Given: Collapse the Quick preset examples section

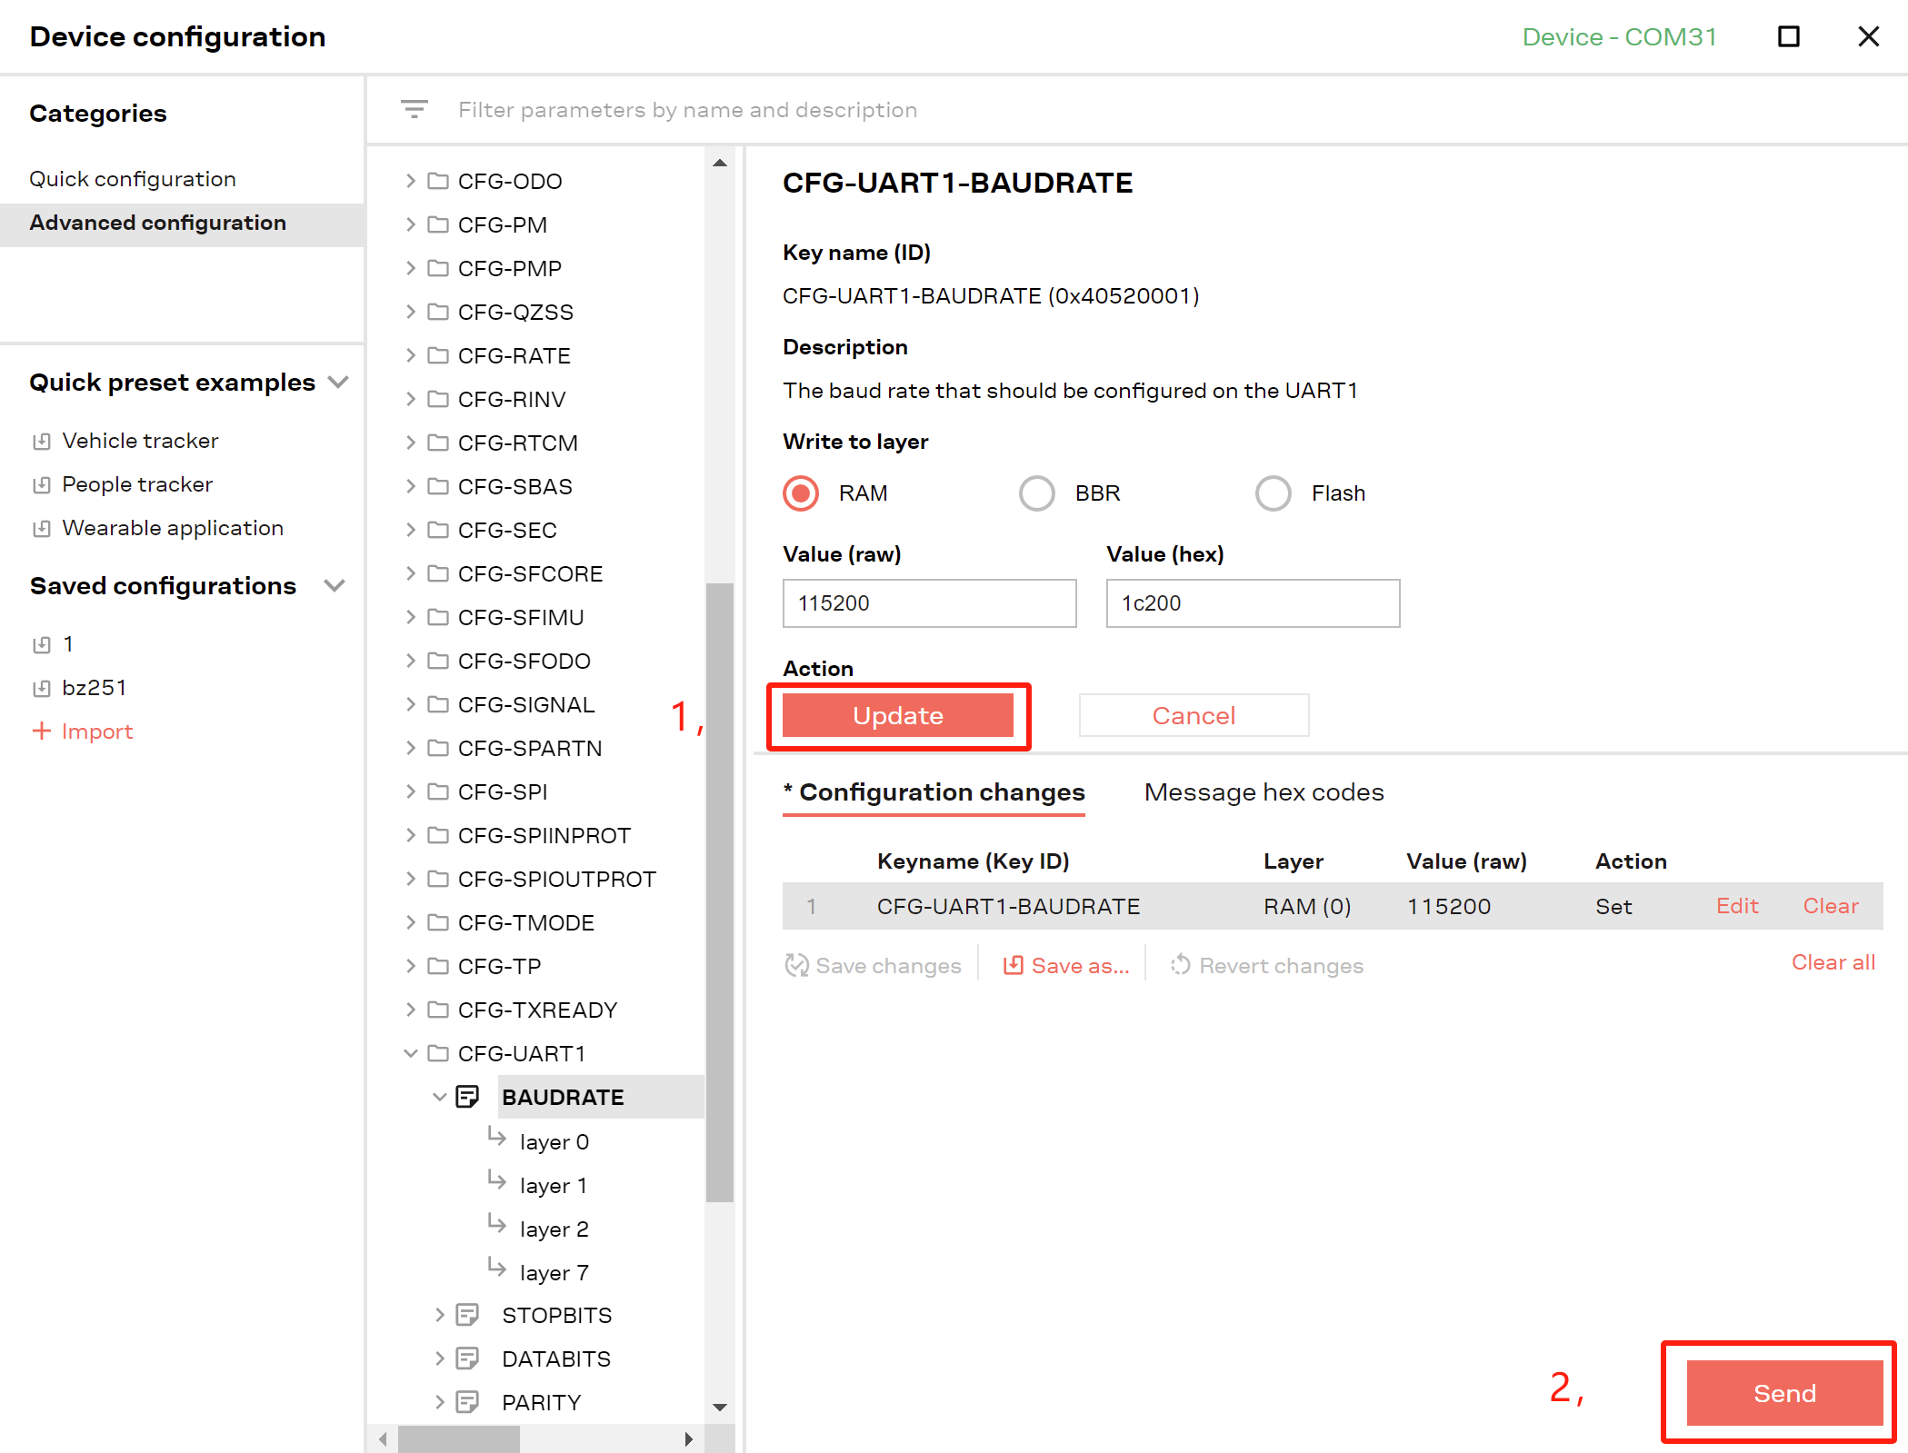Looking at the screenshot, I should point(338,382).
